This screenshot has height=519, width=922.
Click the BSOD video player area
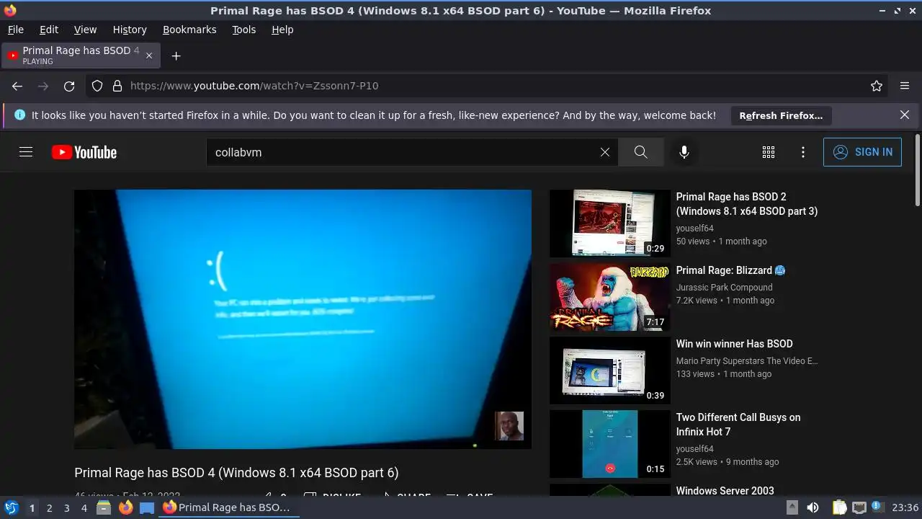[303, 319]
